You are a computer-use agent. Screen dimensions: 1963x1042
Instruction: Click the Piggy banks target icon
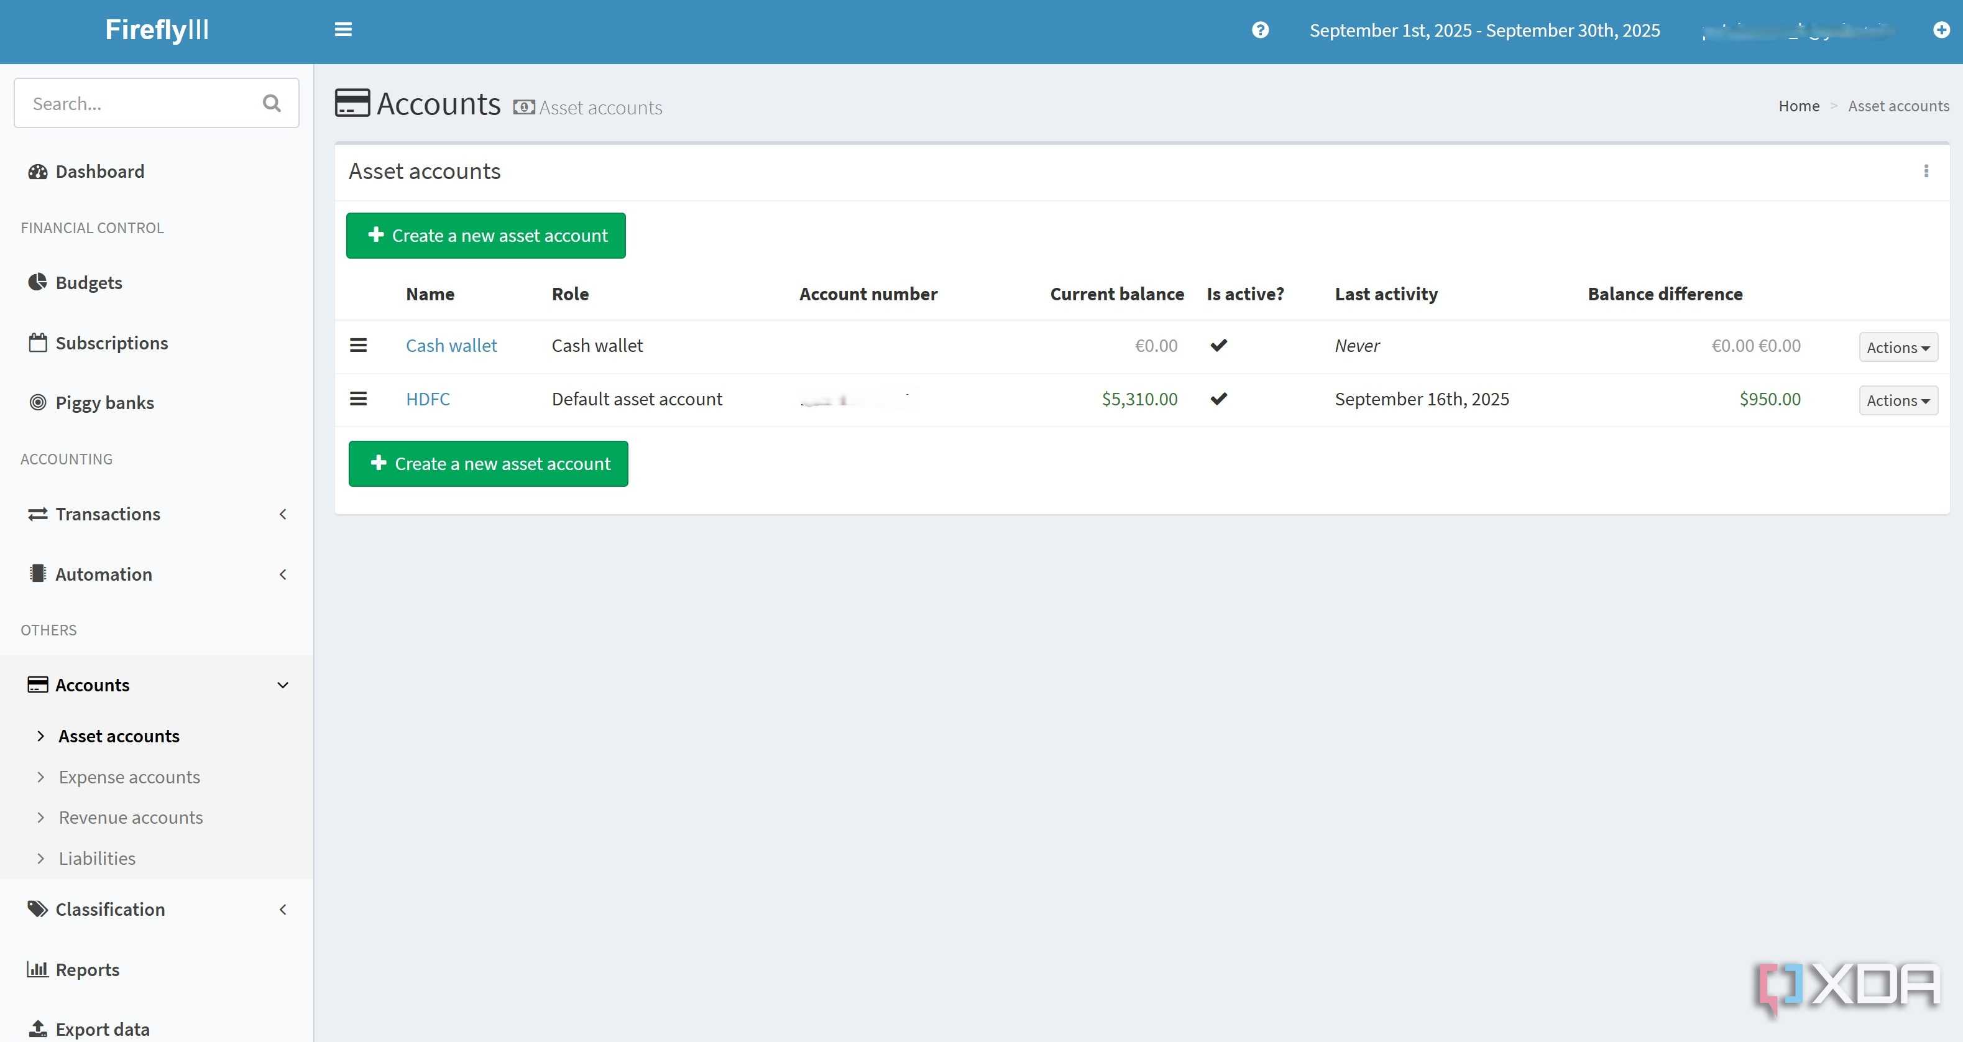[37, 402]
